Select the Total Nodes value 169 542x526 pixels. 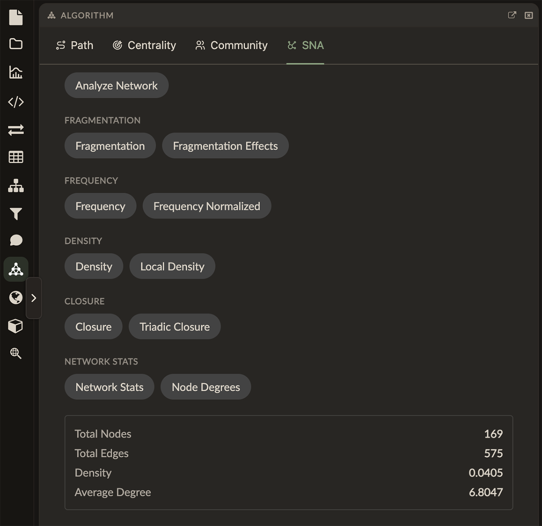(x=493, y=434)
